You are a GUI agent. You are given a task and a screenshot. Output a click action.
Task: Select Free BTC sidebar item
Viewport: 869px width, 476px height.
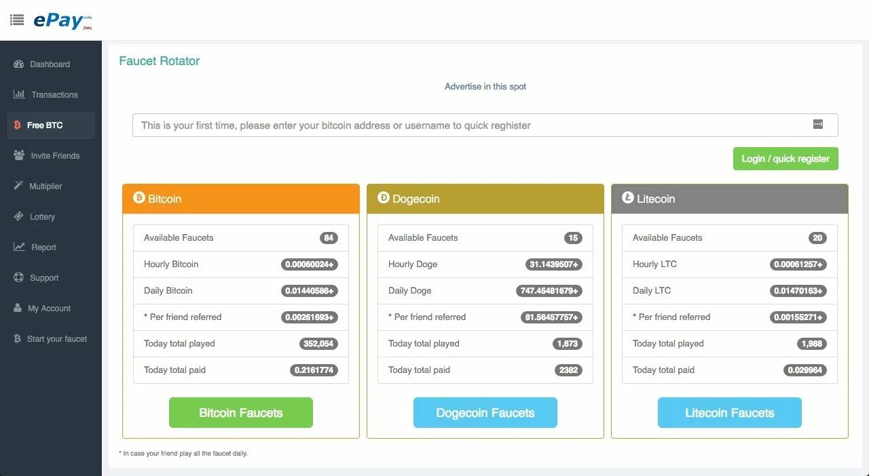pyautogui.click(x=51, y=125)
